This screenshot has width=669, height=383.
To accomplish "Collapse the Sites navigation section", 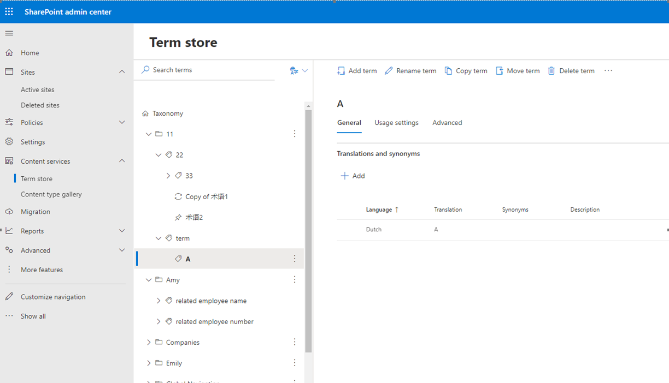I will 121,71.
